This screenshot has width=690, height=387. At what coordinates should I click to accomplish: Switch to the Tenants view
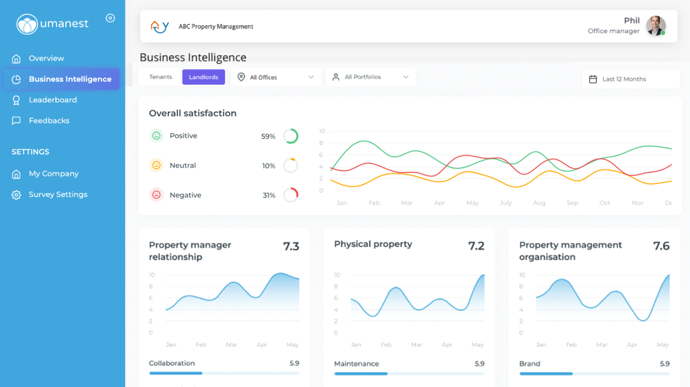pos(160,77)
